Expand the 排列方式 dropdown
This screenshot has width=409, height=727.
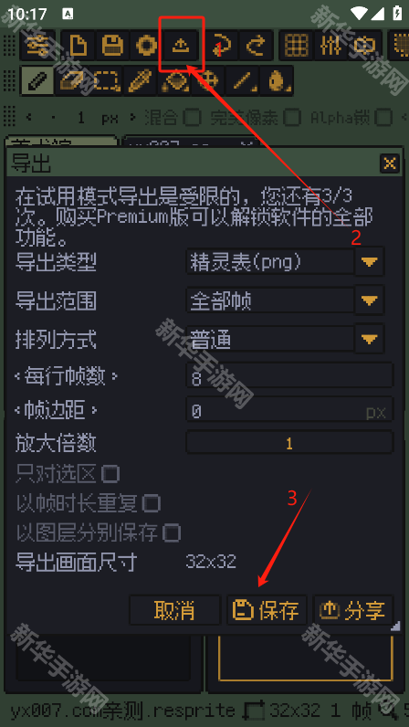point(369,340)
